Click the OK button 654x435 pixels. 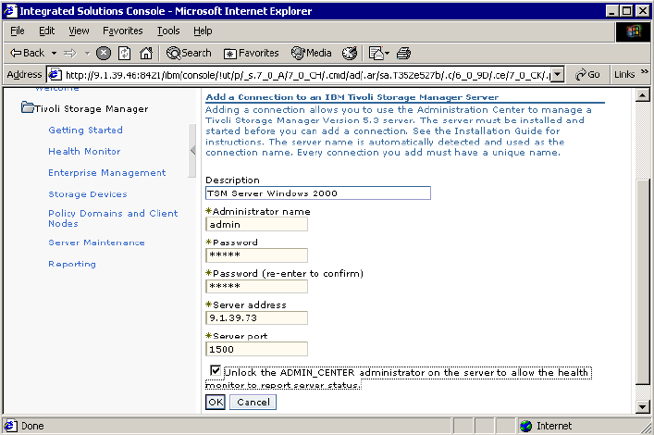pos(216,402)
